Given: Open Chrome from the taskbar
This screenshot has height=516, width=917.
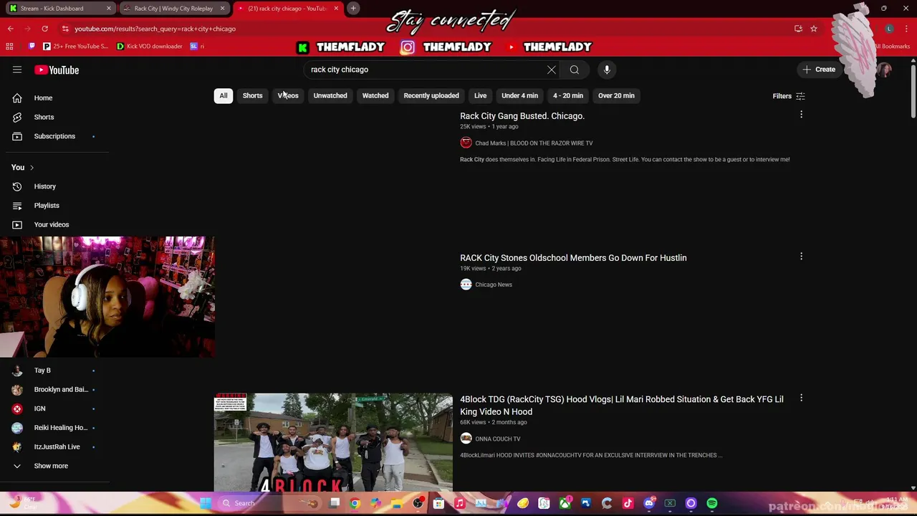Looking at the screenshot, I should pos(355,503).
